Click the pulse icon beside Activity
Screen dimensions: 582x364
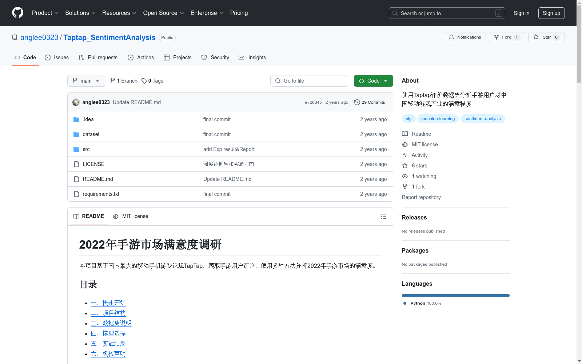pyautogui.click(x=405, y=155)
